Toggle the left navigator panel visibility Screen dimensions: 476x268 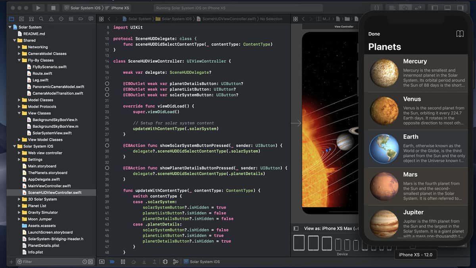435,8
